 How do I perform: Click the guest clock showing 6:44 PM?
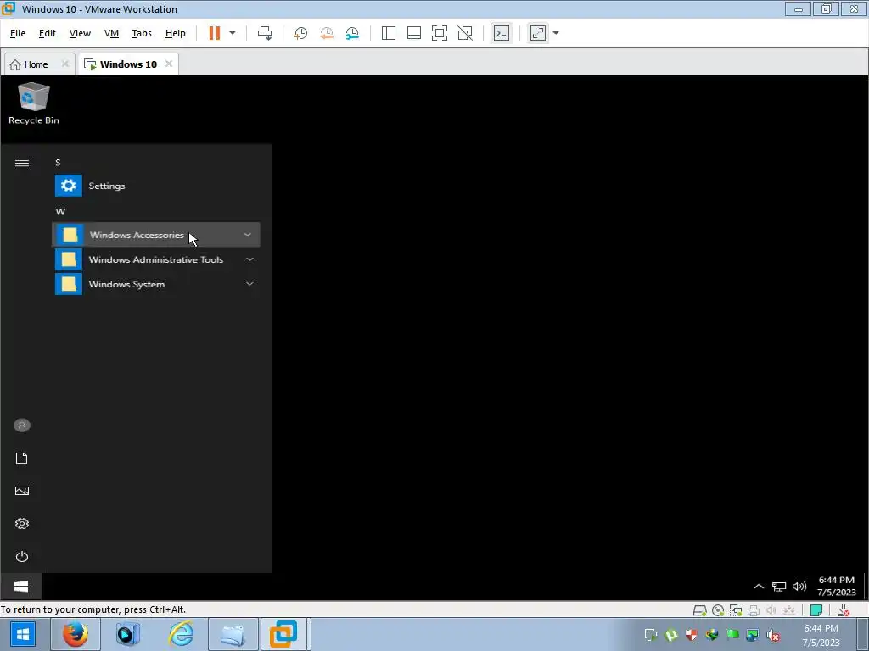(x=836, y=587)
